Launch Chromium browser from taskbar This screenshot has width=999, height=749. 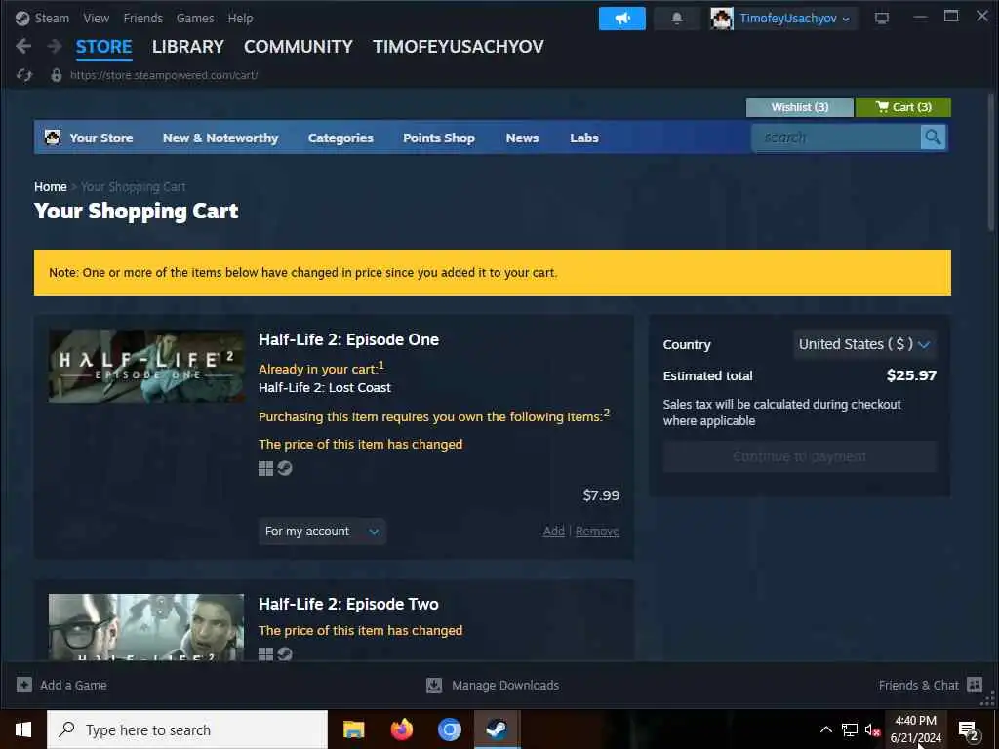click(x=449, y=729)
